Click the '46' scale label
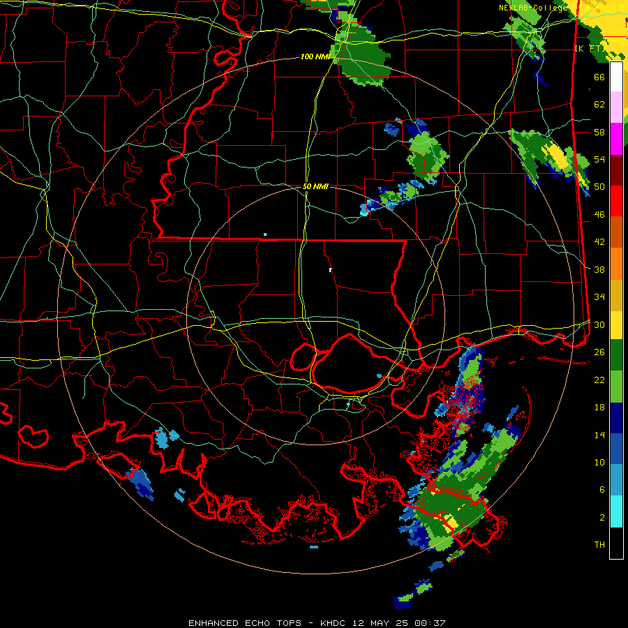This screenshot has width=628, height=628. (x=599, y=215)
